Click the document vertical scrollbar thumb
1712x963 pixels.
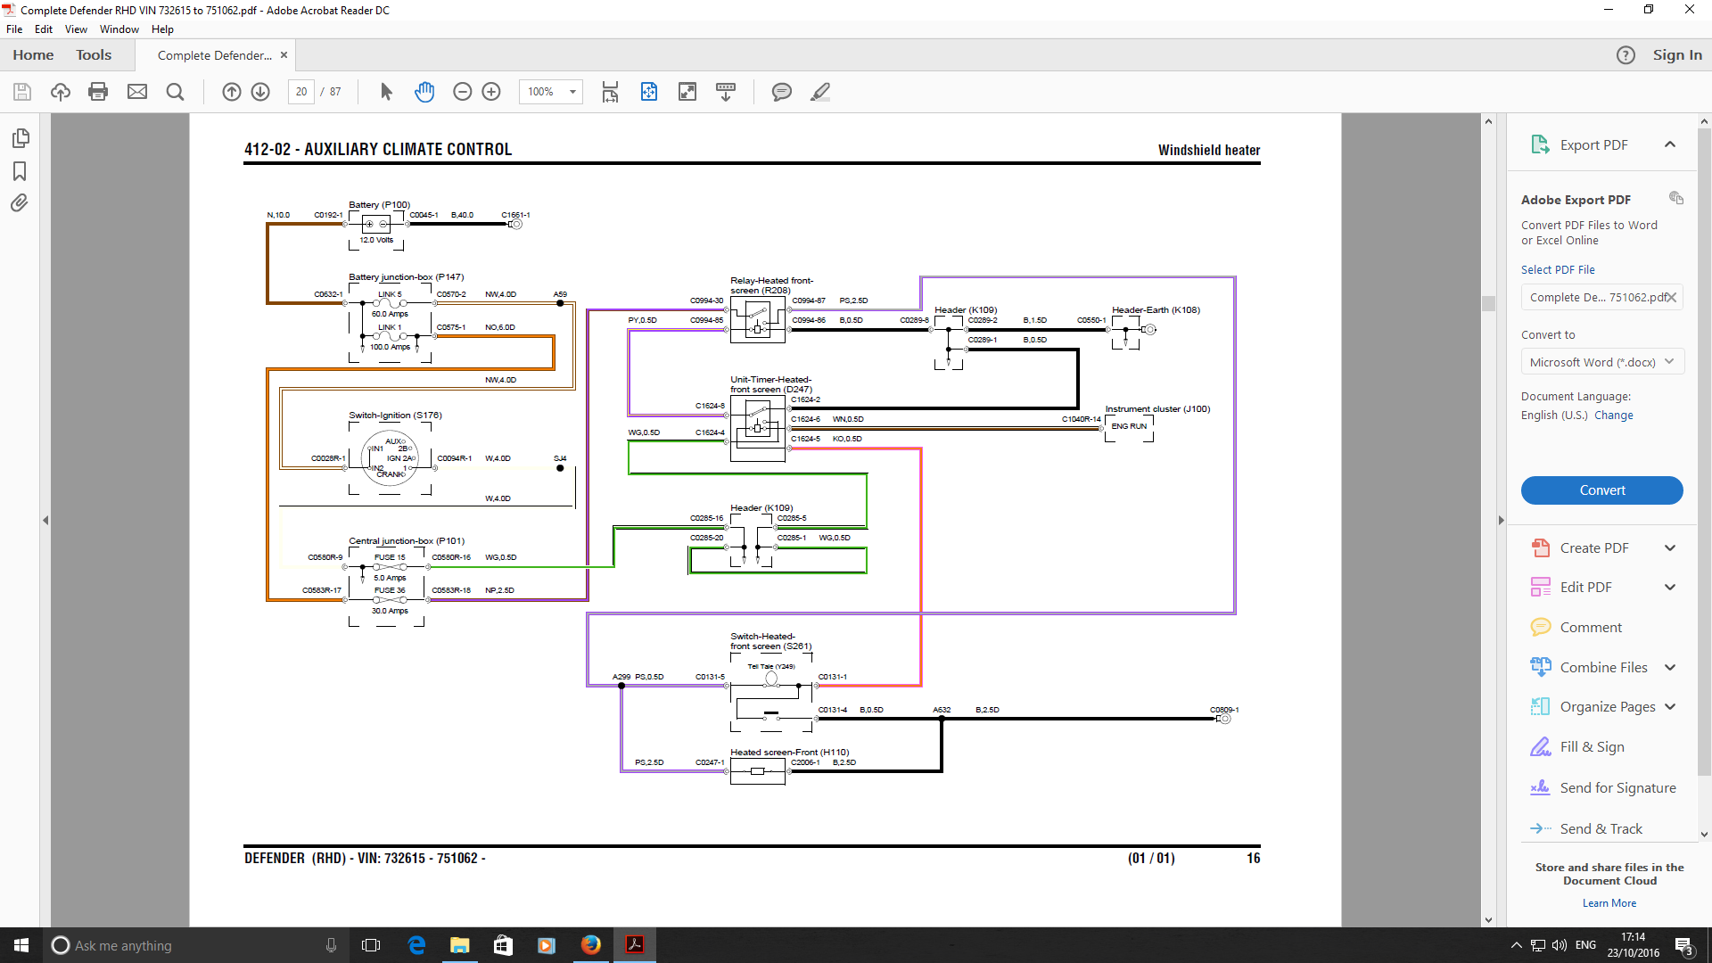click(x=1488, y=303)
